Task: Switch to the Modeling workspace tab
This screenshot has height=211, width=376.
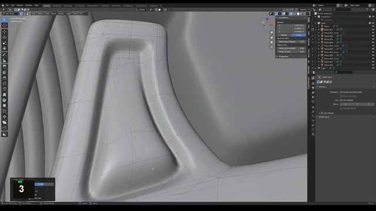Action: click(x=56, y=5)
